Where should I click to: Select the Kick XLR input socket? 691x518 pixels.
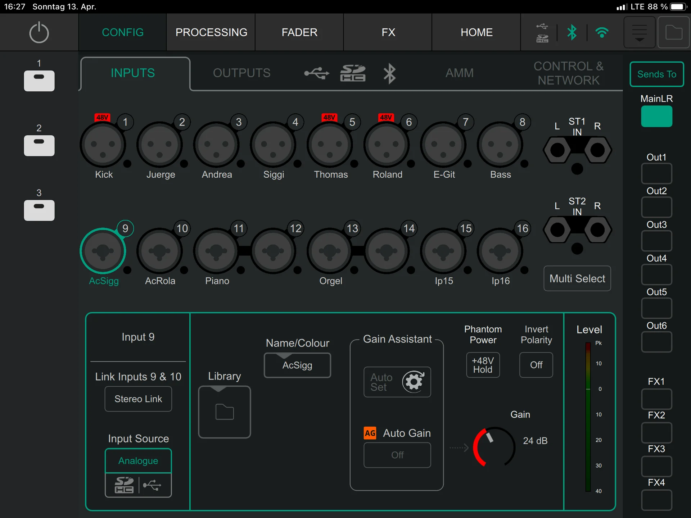point(103,145)
